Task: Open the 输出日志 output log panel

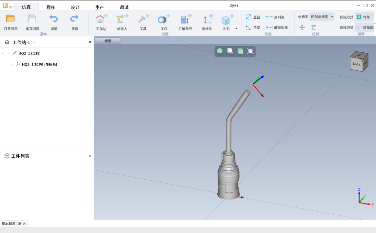Action: (x=9, y=223)
